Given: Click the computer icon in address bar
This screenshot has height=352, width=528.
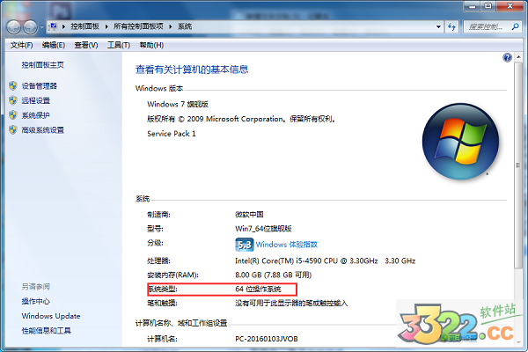Looking at the screenshot, I should [53, 26].
